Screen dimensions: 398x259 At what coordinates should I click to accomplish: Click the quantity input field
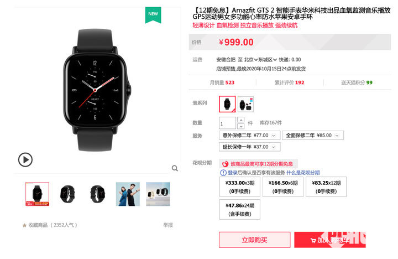click(227, 123)
